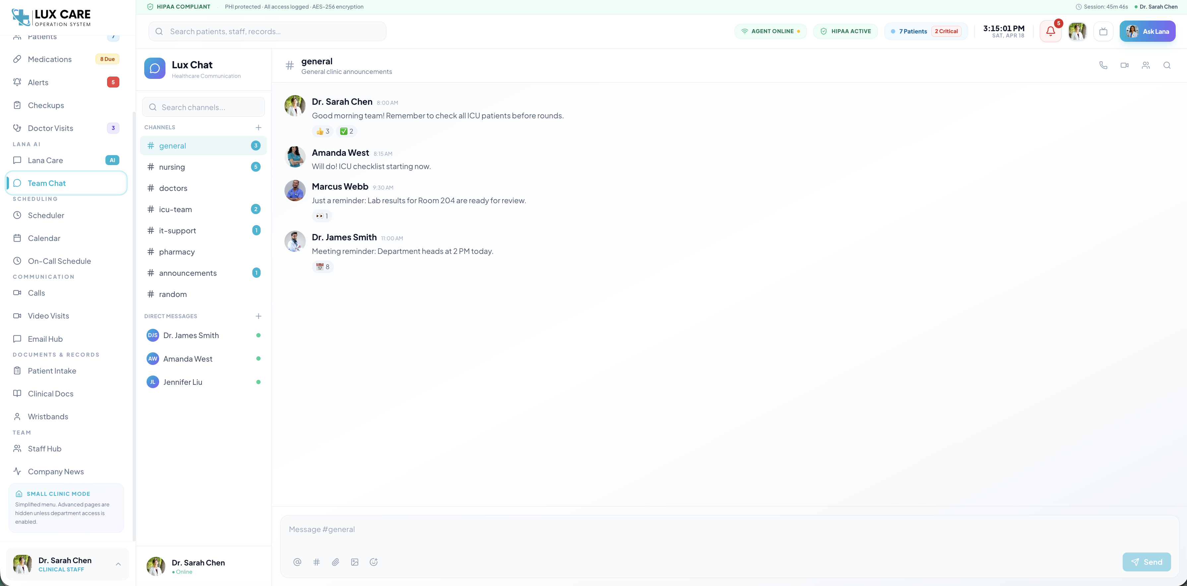Screen dimensions: 1187x586
Task: Open the notifications bell
Action: pyautogui.click(x=1050, y=31)
